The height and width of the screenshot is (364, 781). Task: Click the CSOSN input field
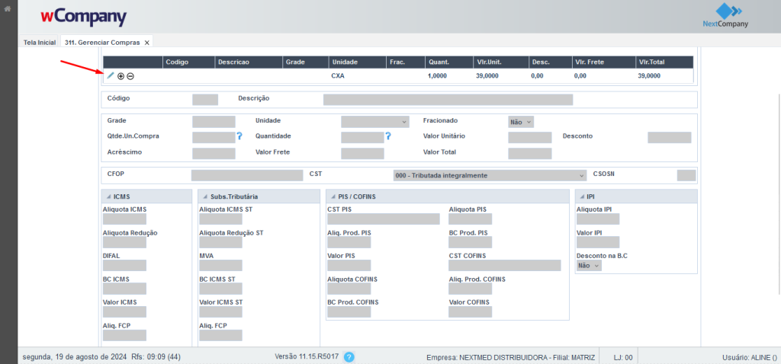[686, 175]
